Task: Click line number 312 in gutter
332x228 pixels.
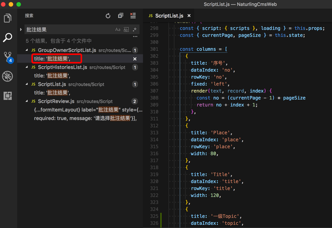Action: [154, 126]
